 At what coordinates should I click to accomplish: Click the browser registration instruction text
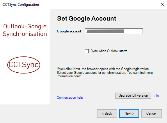click(105, 73)
